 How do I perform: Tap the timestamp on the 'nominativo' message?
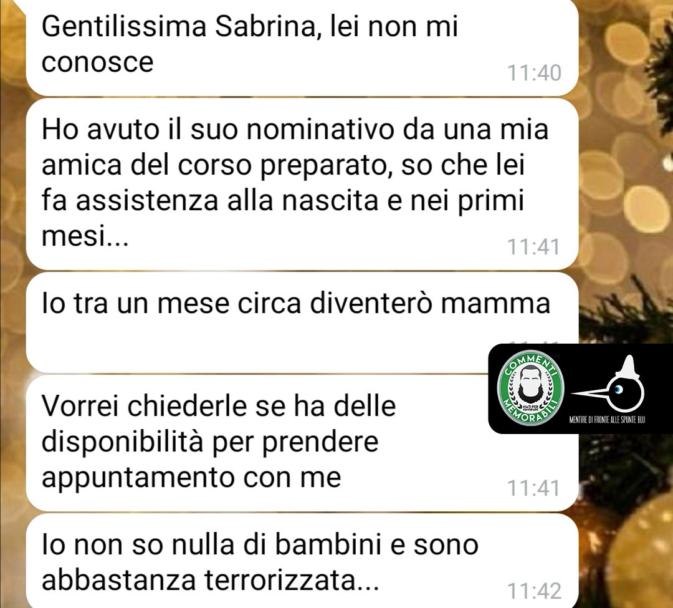tap(533, 247)
